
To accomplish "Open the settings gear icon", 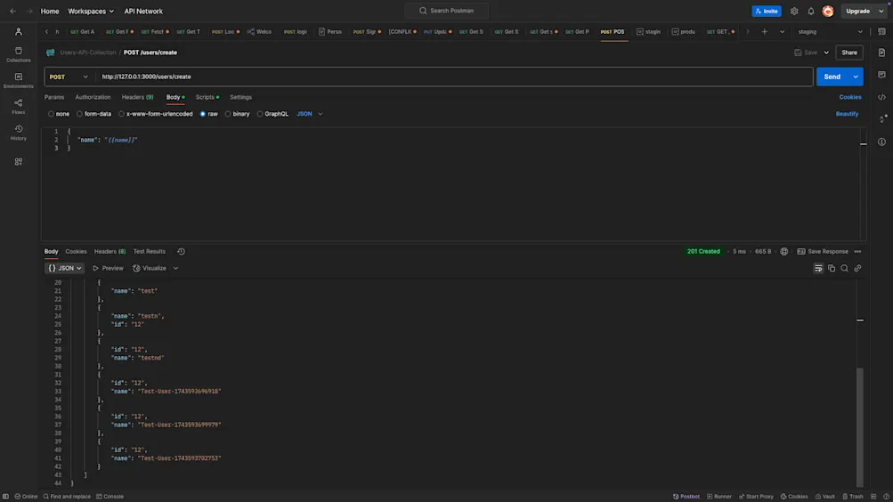I will click(794, 11).
